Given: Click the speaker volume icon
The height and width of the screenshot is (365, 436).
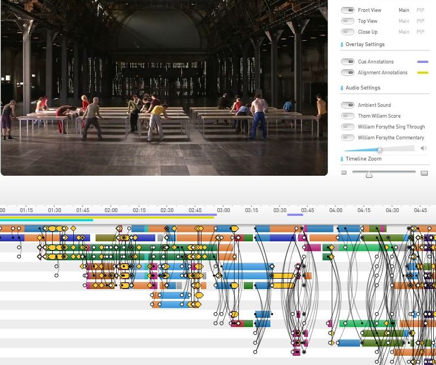Looking at the screenshot, I should point(424,148).
